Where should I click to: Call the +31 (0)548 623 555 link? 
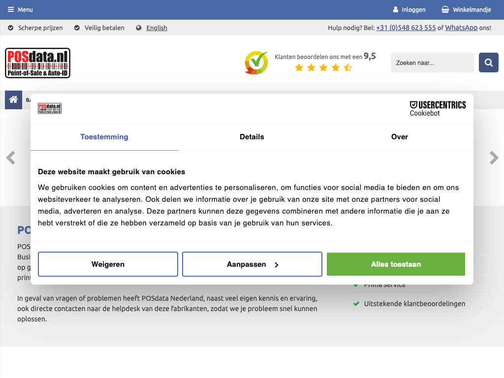coord(406,28)
